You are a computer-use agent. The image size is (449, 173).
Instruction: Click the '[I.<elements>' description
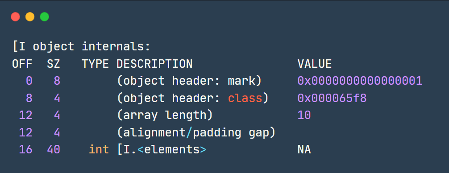click(162, 149)
